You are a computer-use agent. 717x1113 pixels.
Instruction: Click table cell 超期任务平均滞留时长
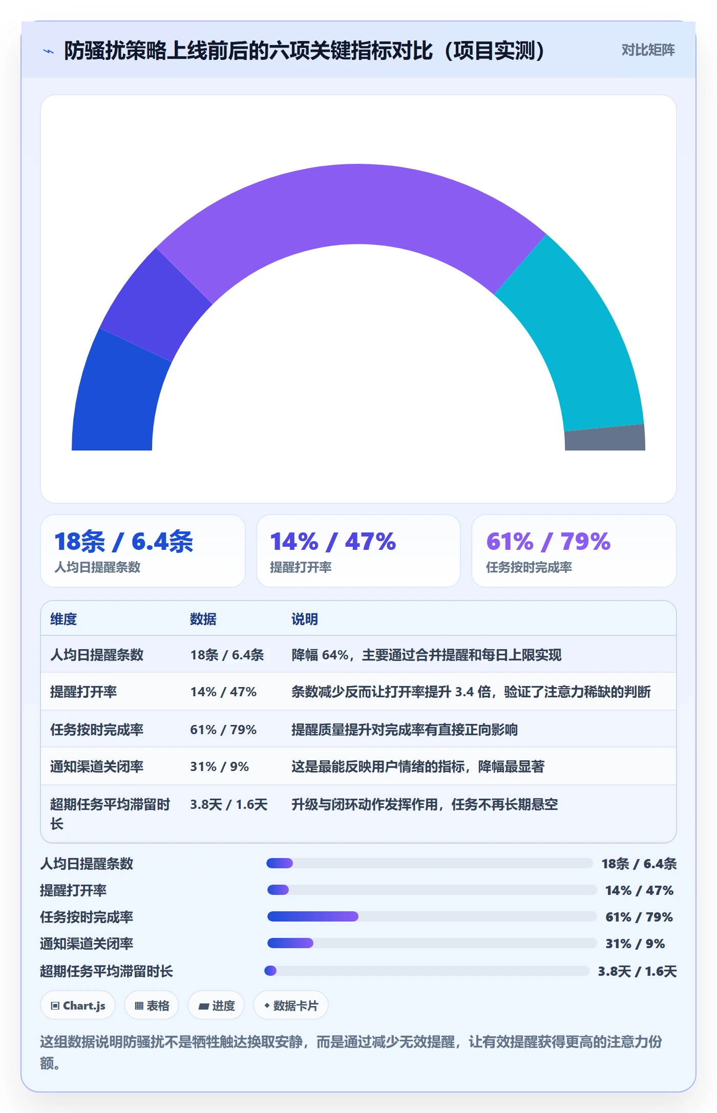[110, 814]
